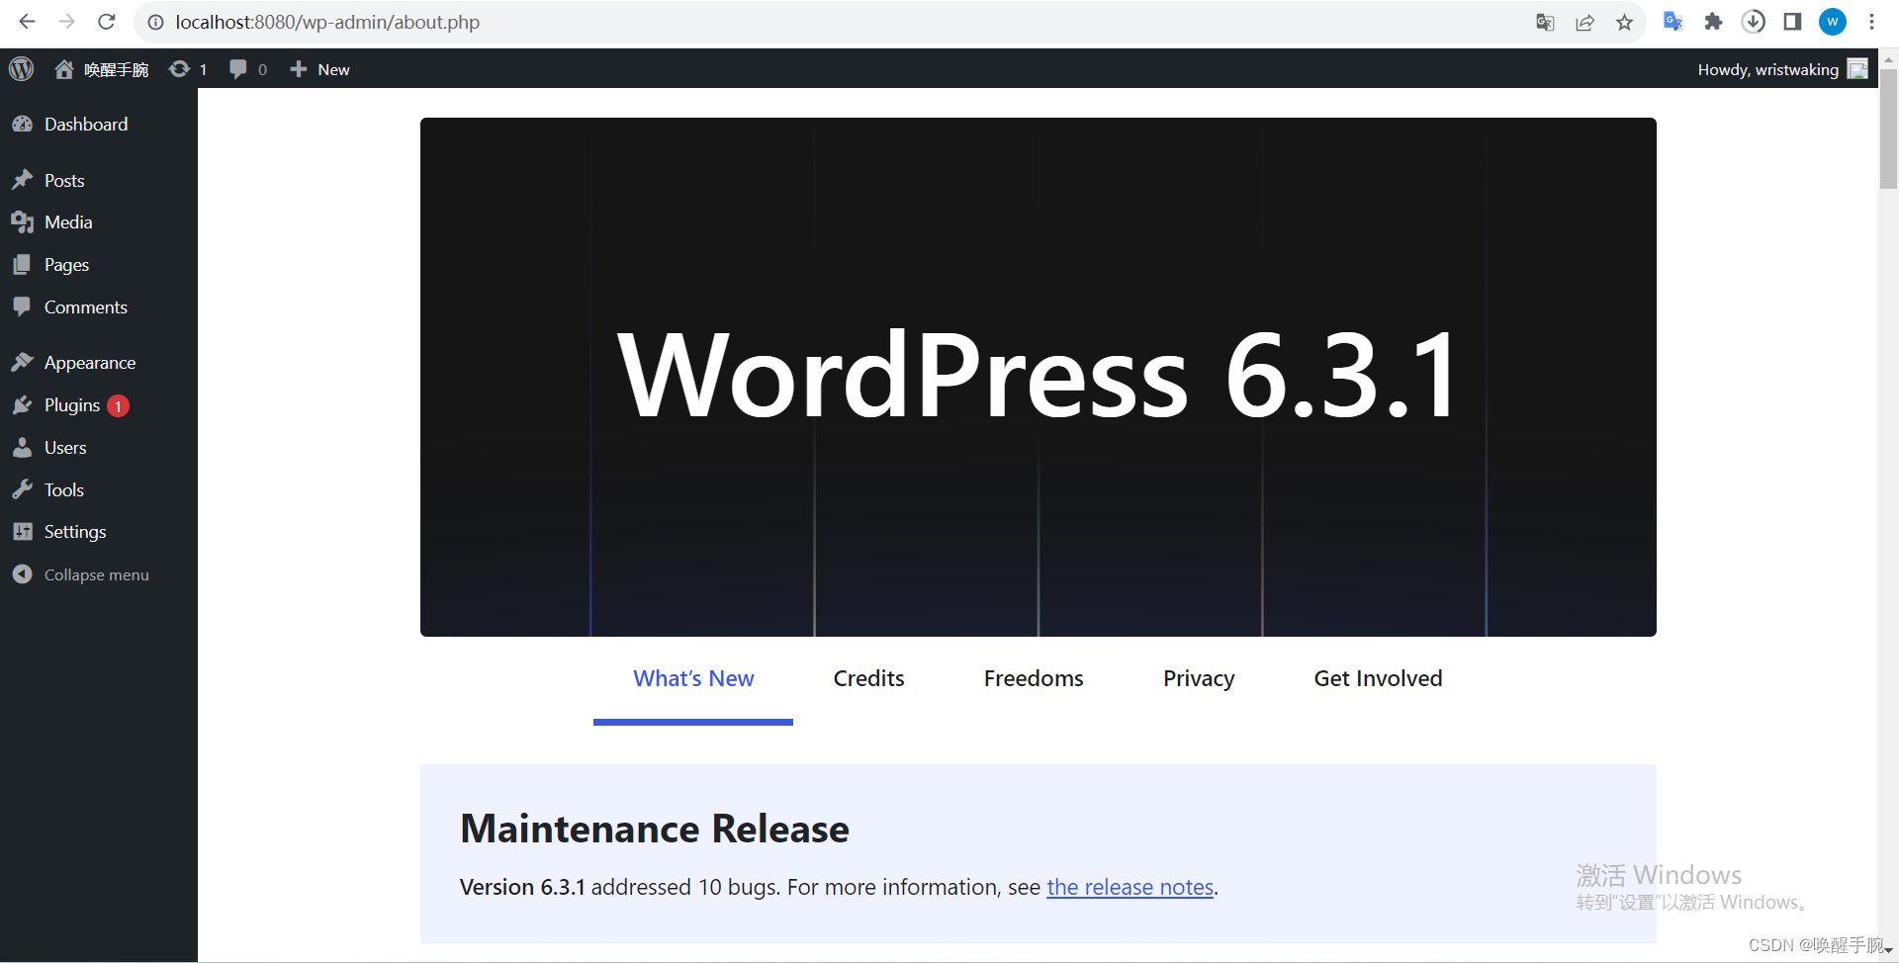The height and width of the screenshot is (963, 1899).
Task: Click the Posts pushpin icon
Action: coord(22,180)
